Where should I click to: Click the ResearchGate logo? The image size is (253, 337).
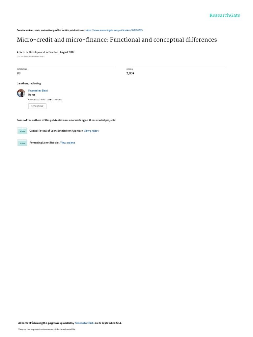click(225, 15)
